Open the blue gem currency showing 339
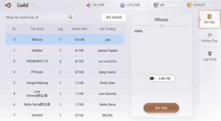 coord(156,5)
